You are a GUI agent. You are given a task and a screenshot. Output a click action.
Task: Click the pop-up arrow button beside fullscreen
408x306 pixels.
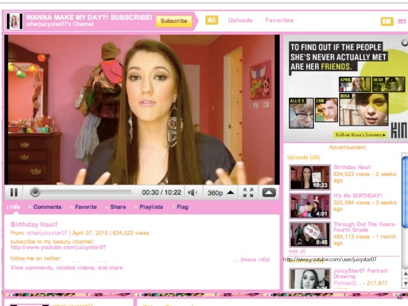[x=269, y=193]
